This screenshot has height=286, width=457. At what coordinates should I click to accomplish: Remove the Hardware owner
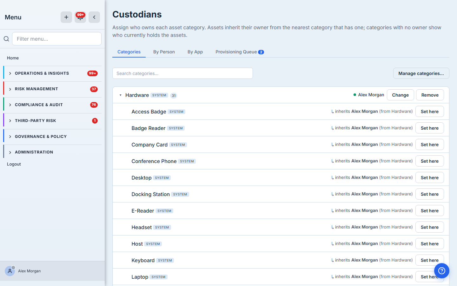tap(430, 95)
